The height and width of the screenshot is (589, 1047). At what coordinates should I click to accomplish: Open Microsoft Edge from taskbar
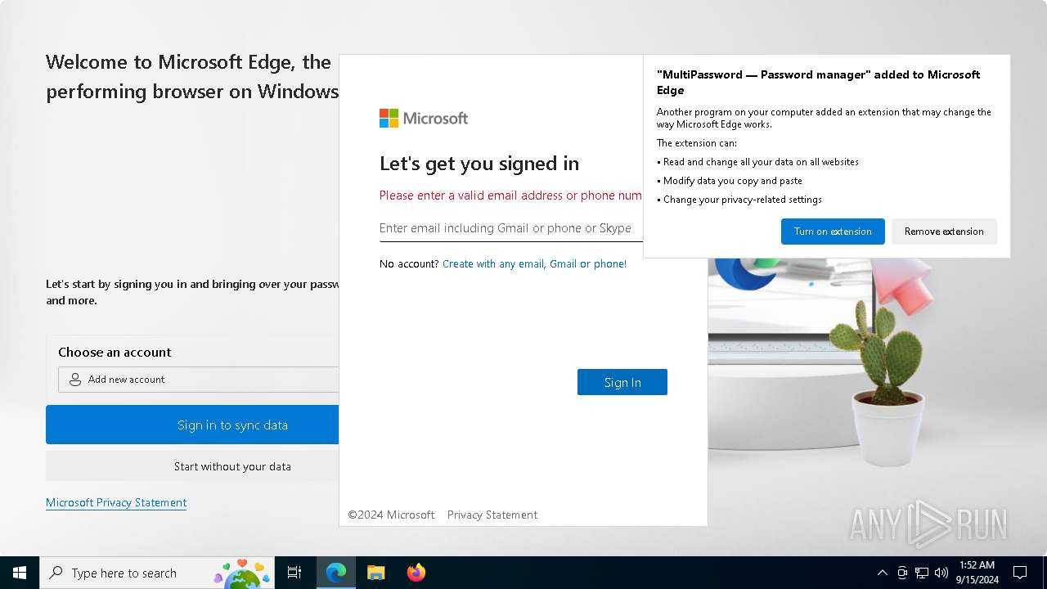click(336, 573)
